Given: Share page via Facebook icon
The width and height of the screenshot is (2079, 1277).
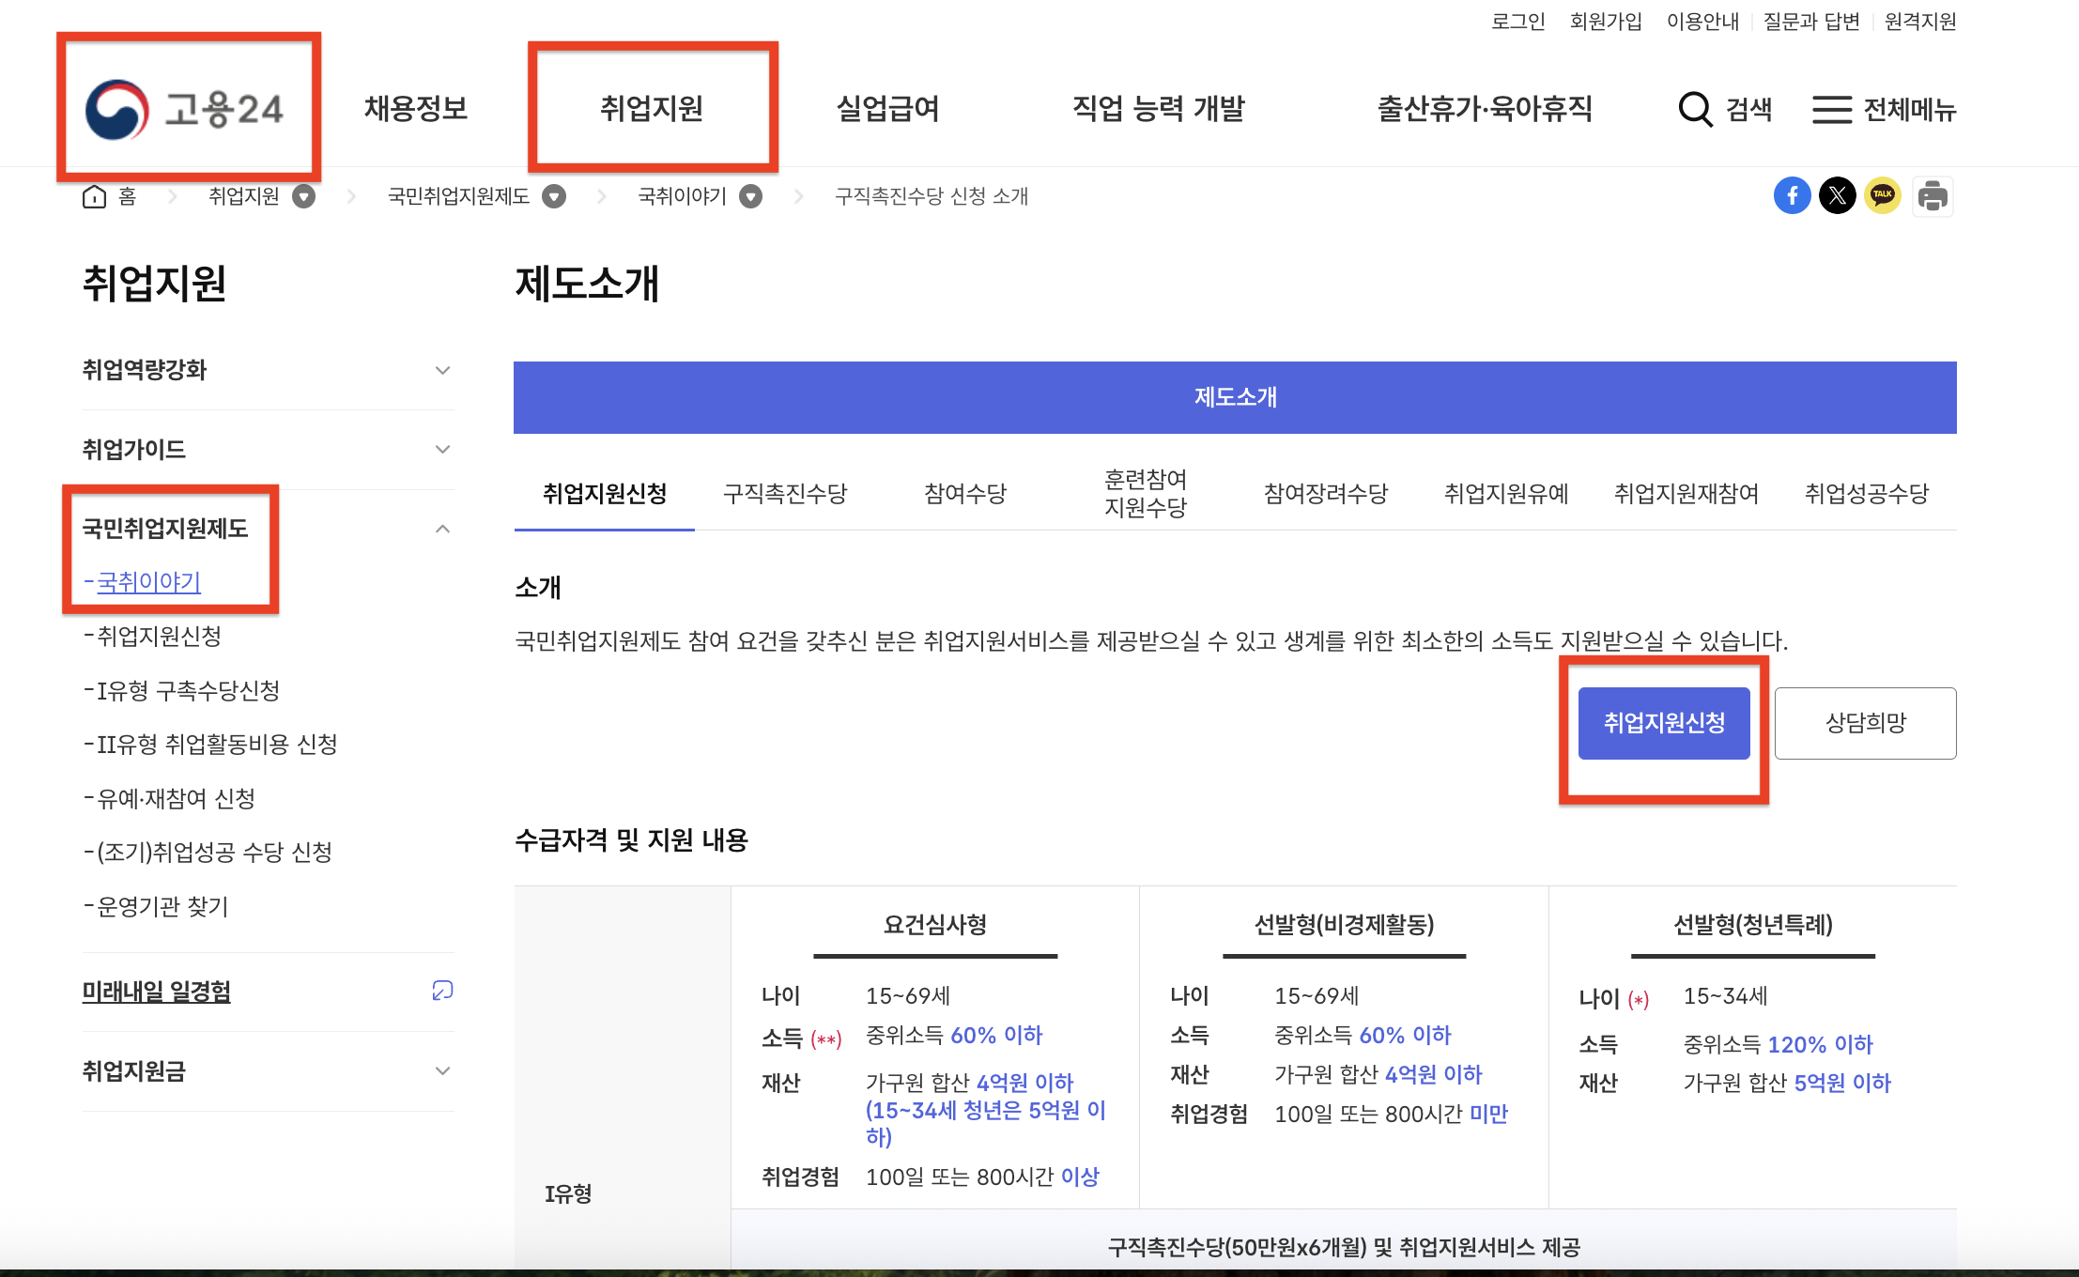Looking at the screenshot, I should (x=1792, y=195).
